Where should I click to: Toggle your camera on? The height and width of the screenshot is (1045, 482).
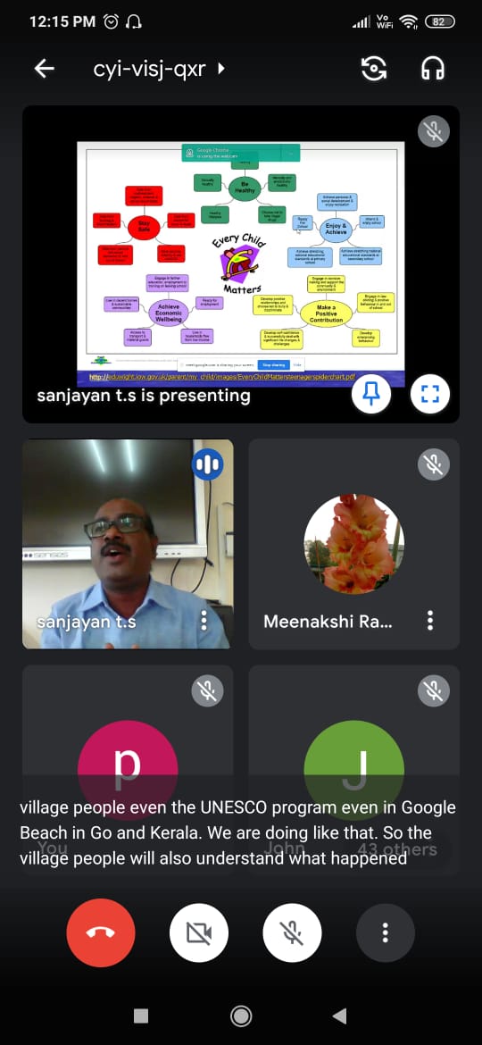[198, 933]
